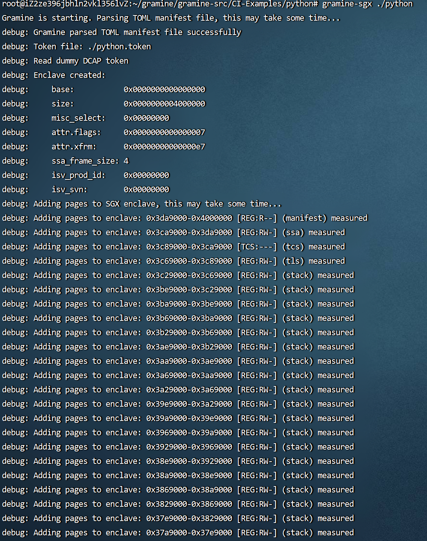
Task: Select the manifest region line 0x3da9000-0x4000000
Action: pyautogui.click(x=184, y=218)
